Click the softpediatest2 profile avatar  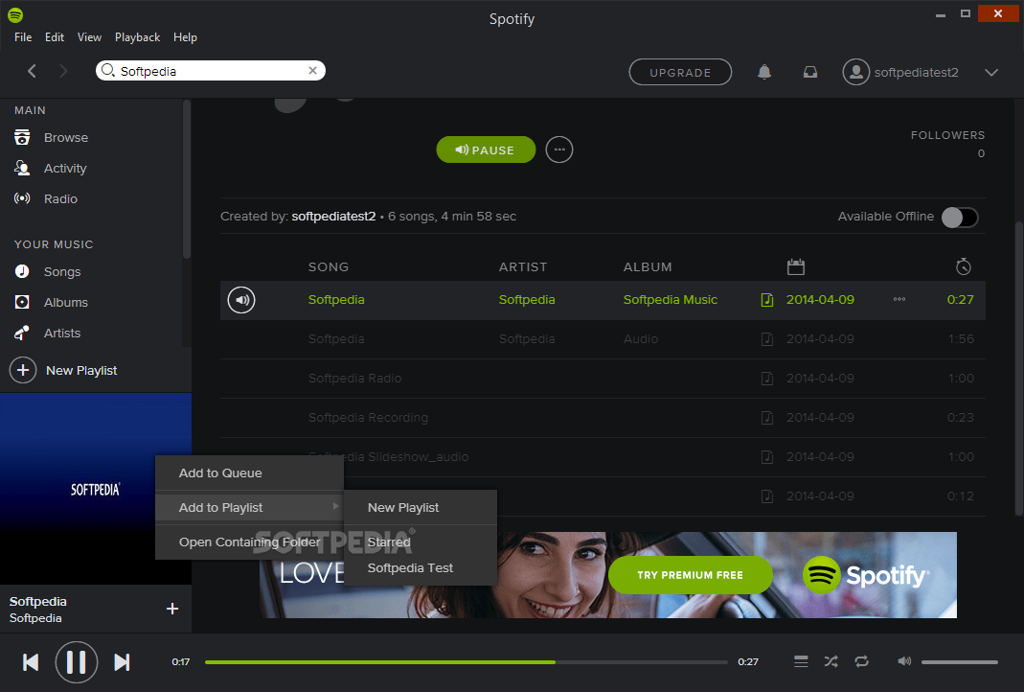click(x=855, y=72)
